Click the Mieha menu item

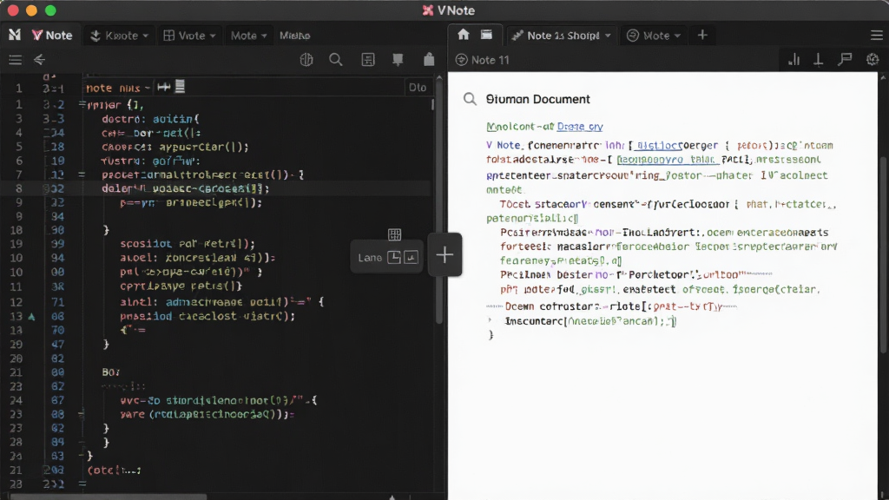(x=295, y=35)
